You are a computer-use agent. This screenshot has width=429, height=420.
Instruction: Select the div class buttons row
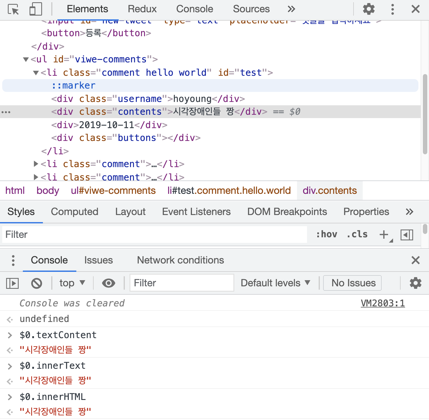point(210,138)
